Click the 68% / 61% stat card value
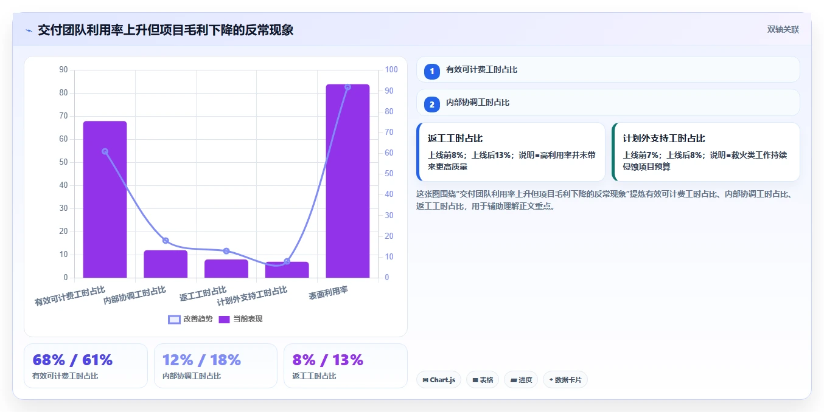 72,360
